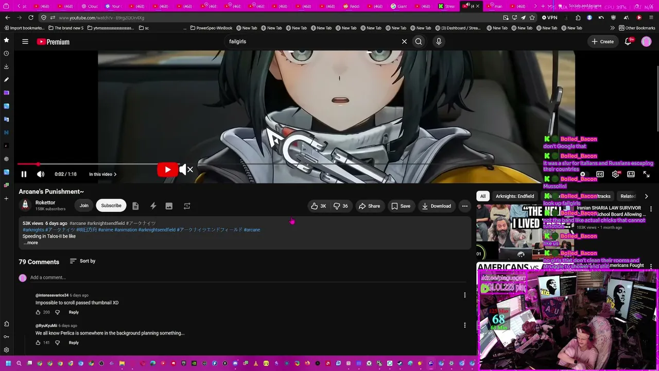Download the video
659x371 pixels.
click(436, 206)
